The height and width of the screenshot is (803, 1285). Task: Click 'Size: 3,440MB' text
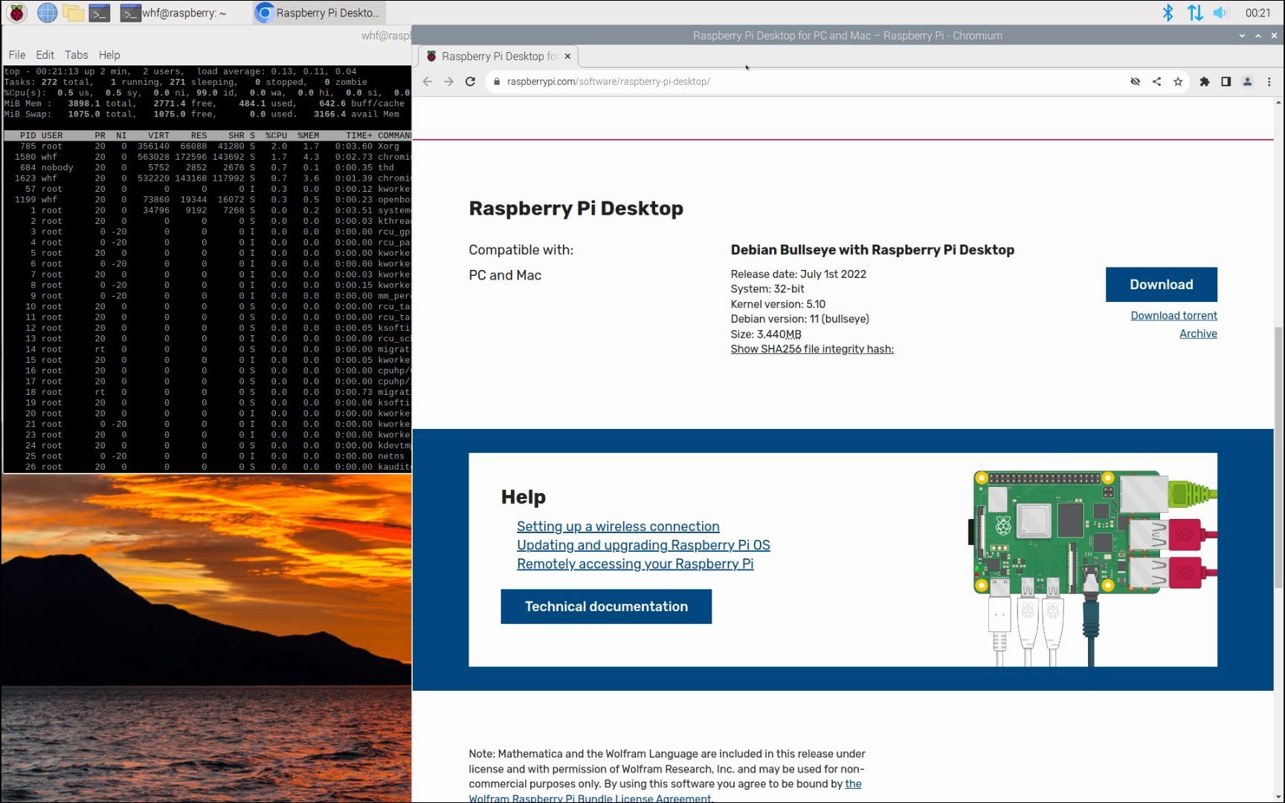coord(766,335)
